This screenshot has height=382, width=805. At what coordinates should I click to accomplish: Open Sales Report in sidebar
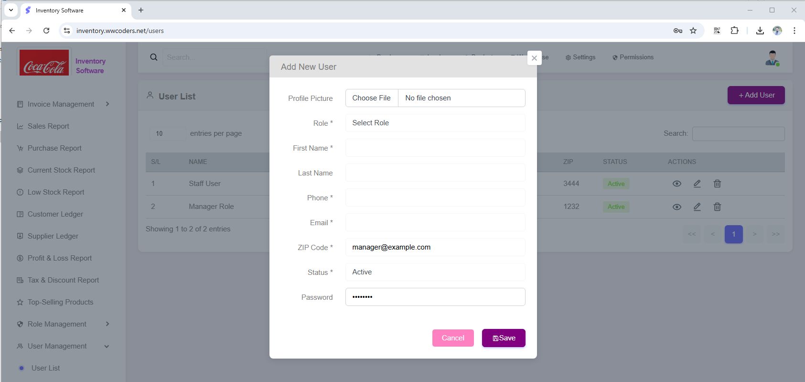pyautogui.click(x=48, y=126)
